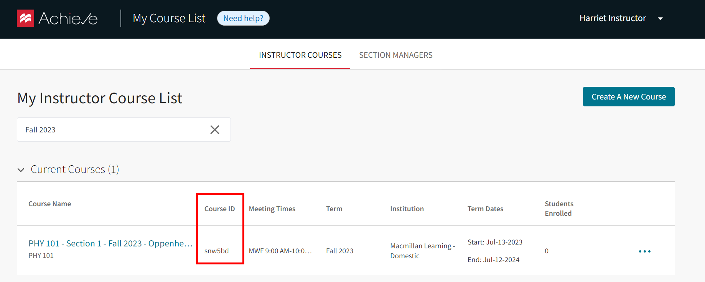Click the Meeting Times column header

coord(272,209)
